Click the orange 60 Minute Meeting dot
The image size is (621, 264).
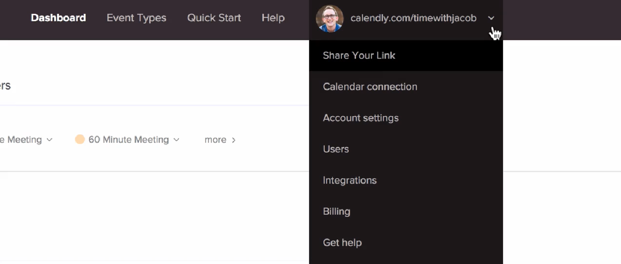tap(80, 139)
